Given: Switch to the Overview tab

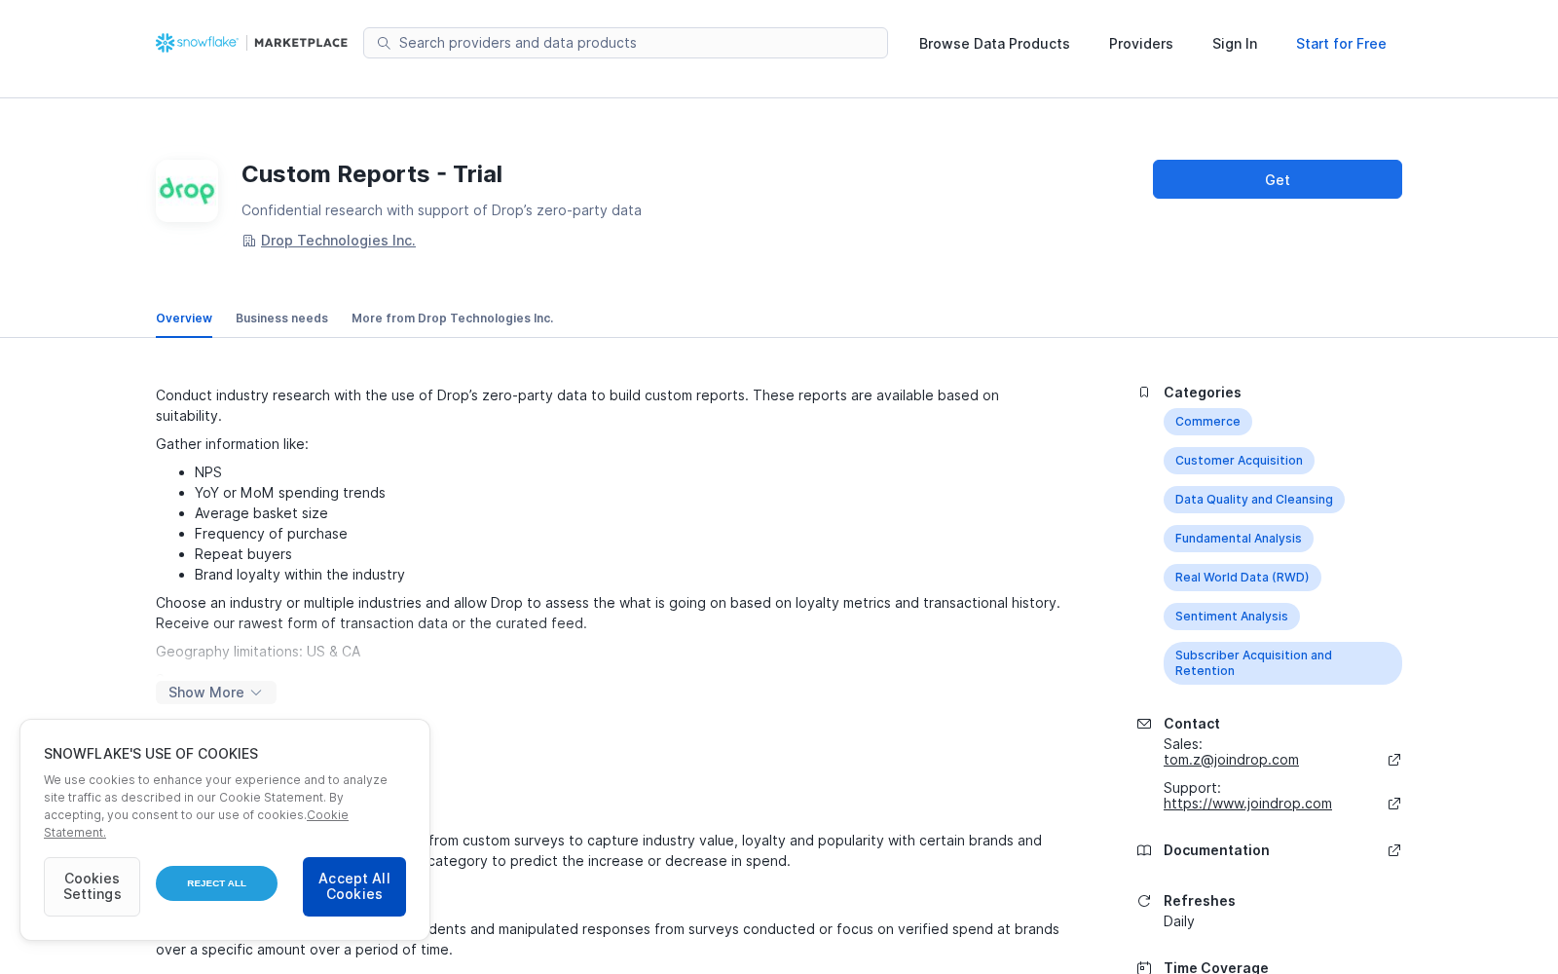Looking at the screenshot, I should tap(184, 318).
